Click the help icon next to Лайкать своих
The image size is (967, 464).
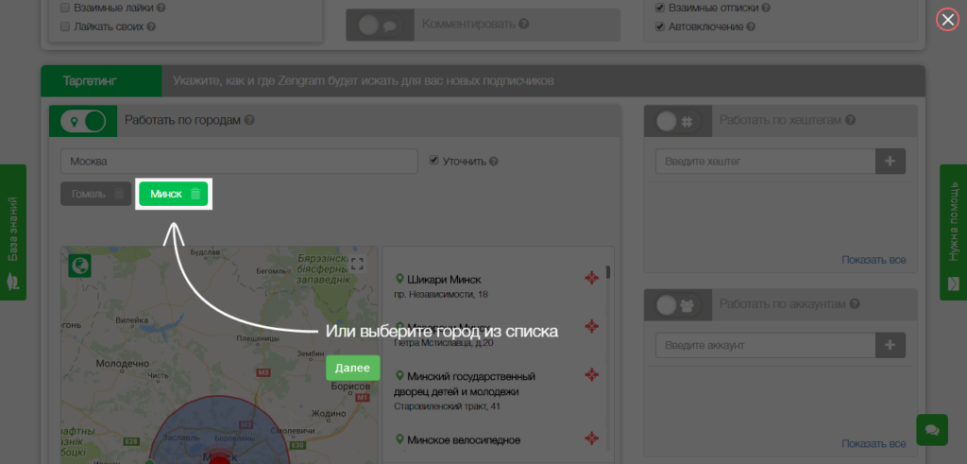[151, 26]
